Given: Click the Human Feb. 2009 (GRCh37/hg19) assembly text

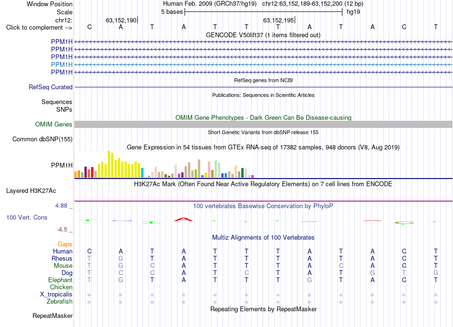Looking at the screenshot, I should tap(210, 4).
